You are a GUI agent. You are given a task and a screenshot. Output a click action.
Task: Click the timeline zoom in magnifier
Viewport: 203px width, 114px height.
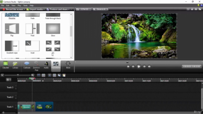click(33, 75)
